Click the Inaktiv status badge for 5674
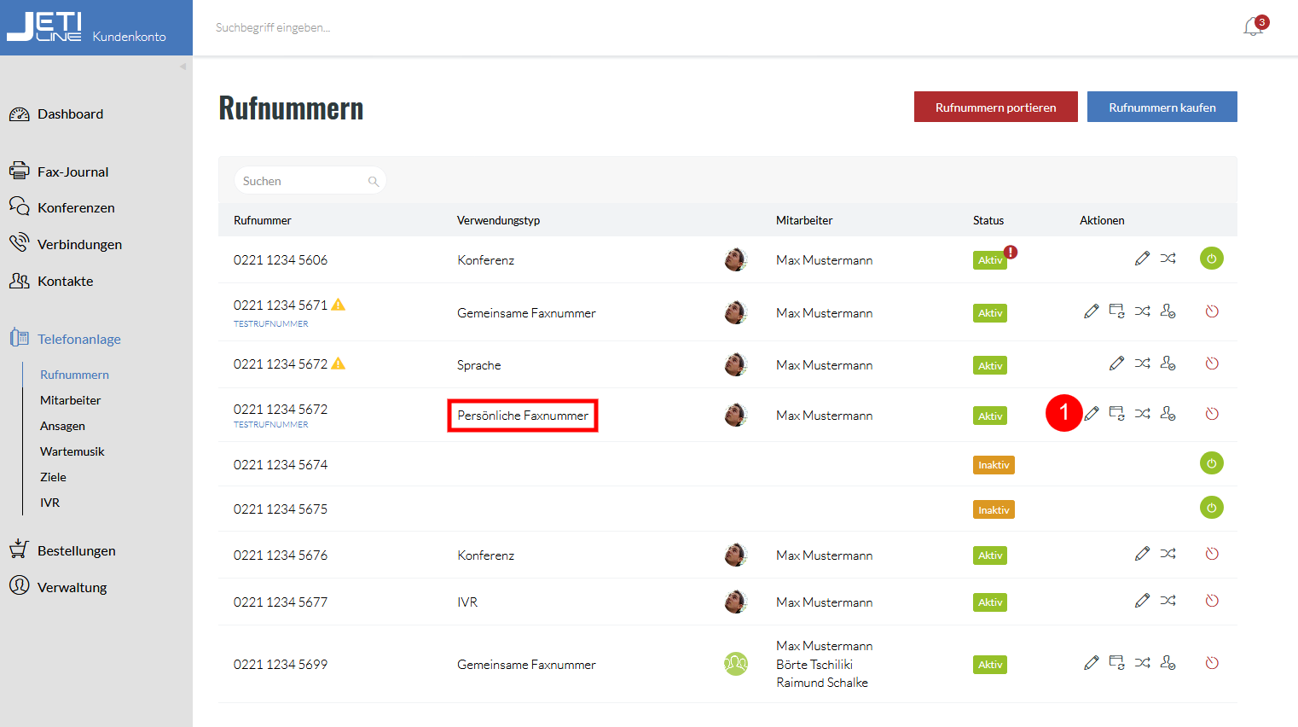The image size is (1298, 727). pos(994,465)
